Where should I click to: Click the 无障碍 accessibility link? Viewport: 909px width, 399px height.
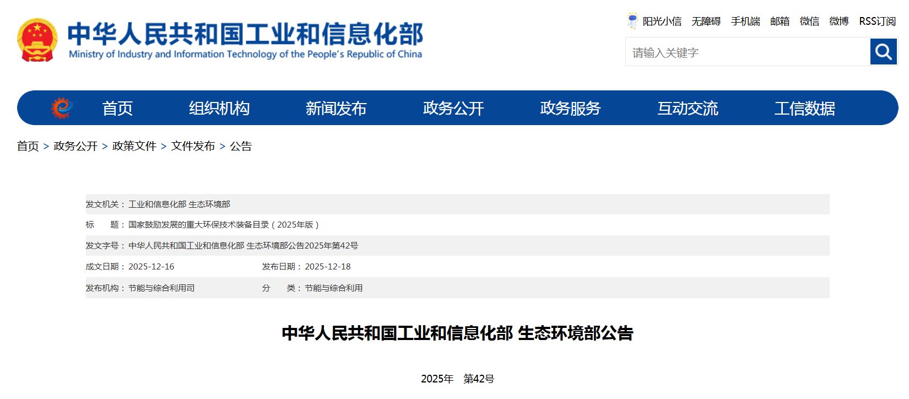click(706, 21)
